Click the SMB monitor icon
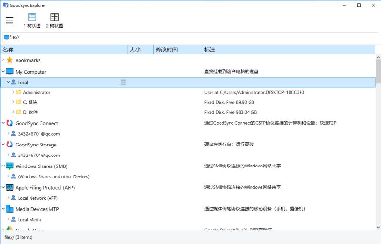Image resolution: width=381 pixels, height=244 pixels. click(x=10, y=166)
